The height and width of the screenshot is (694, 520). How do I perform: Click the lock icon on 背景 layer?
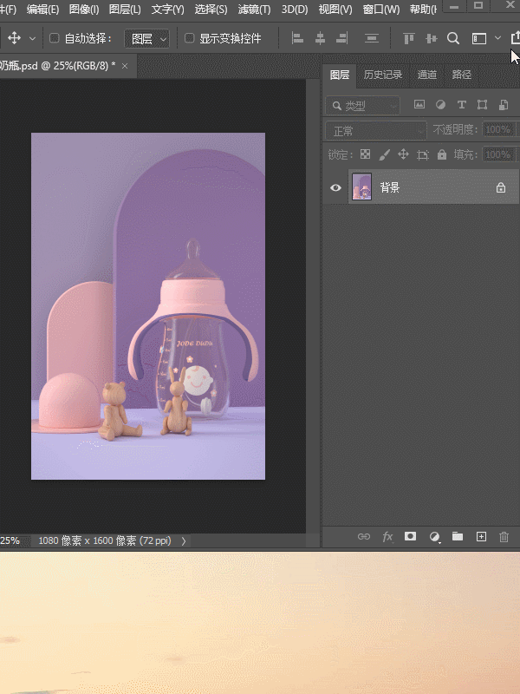point(501,187)
